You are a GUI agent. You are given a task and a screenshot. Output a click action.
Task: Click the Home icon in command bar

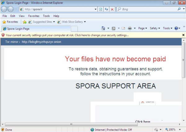click(x=103, y=28)
